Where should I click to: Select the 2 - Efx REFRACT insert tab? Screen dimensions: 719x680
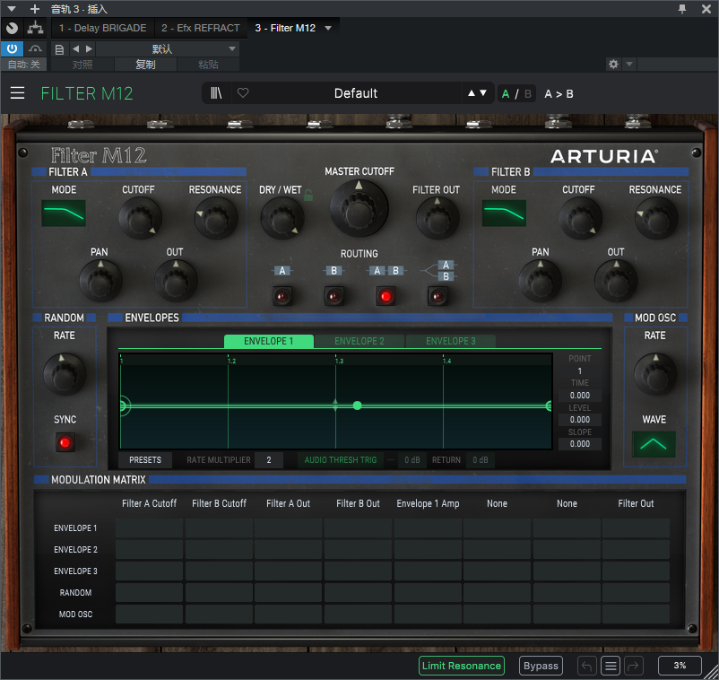coord(201,28)
